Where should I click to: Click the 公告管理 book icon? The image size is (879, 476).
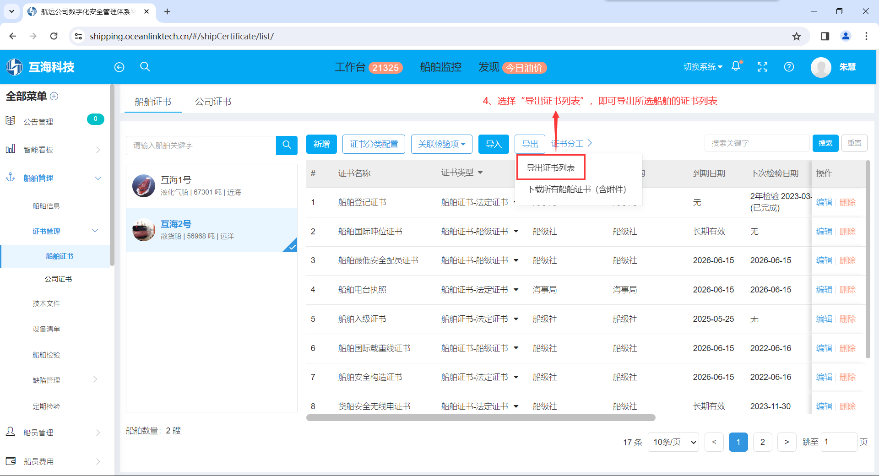coord(11,121)
